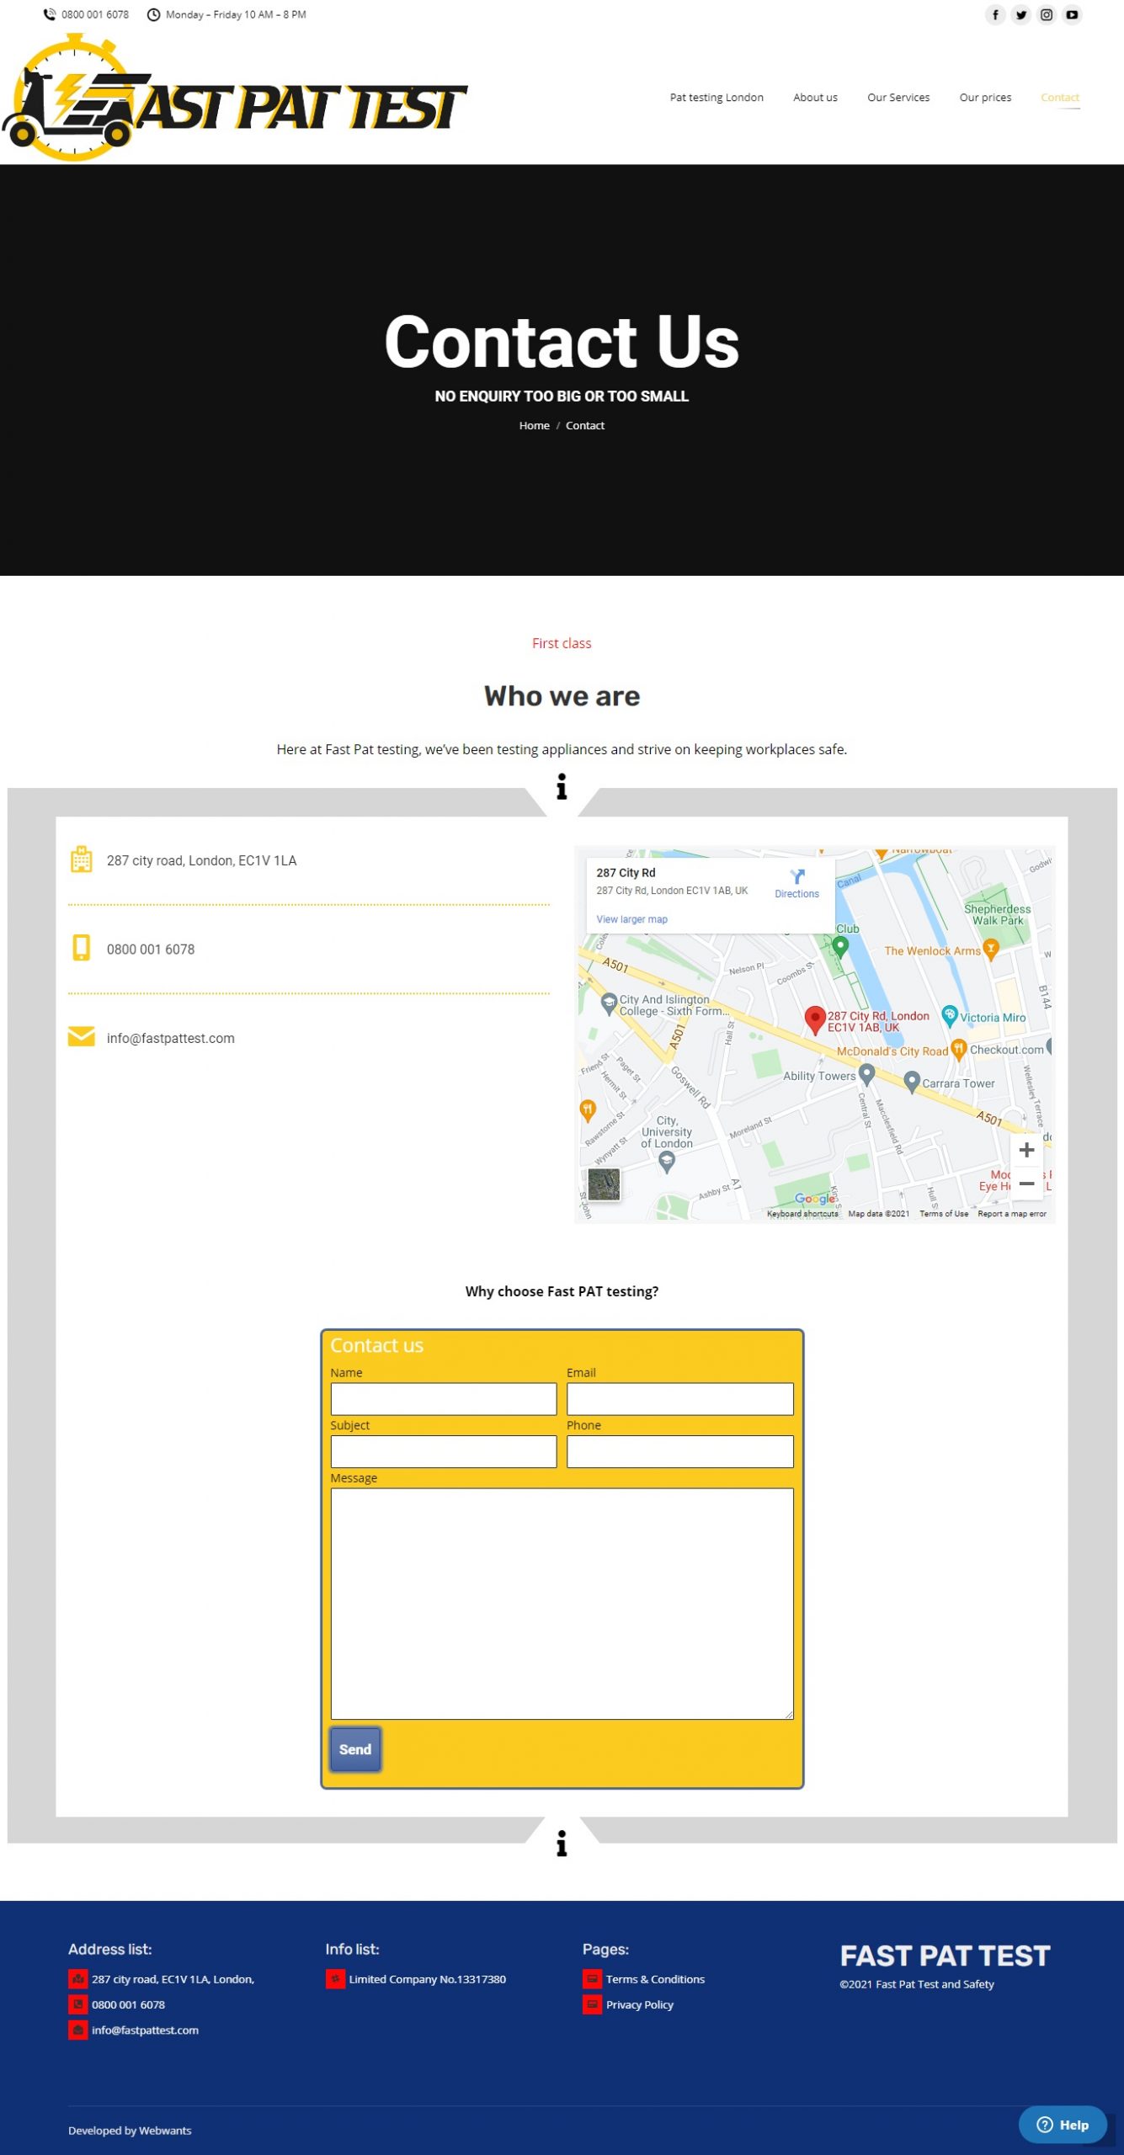The width and height of the screenshot is (1124, 2155).
Task: Open the Facebook social icon
Action: tap(995, 14)
